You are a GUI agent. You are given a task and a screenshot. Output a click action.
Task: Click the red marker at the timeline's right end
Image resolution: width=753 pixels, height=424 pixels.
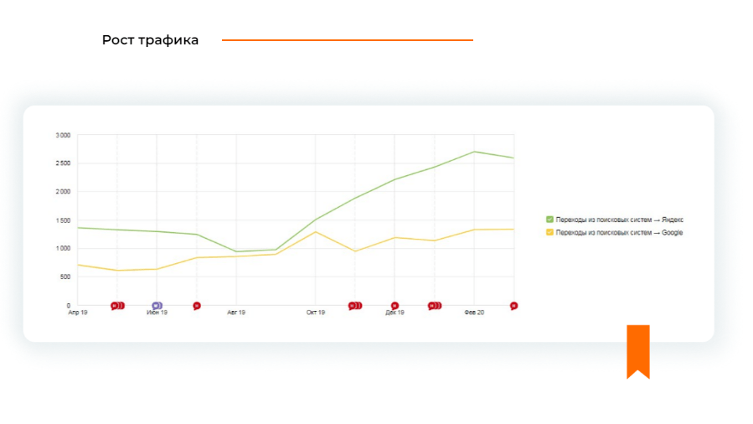pyautogui.click(x=513, y=306)
